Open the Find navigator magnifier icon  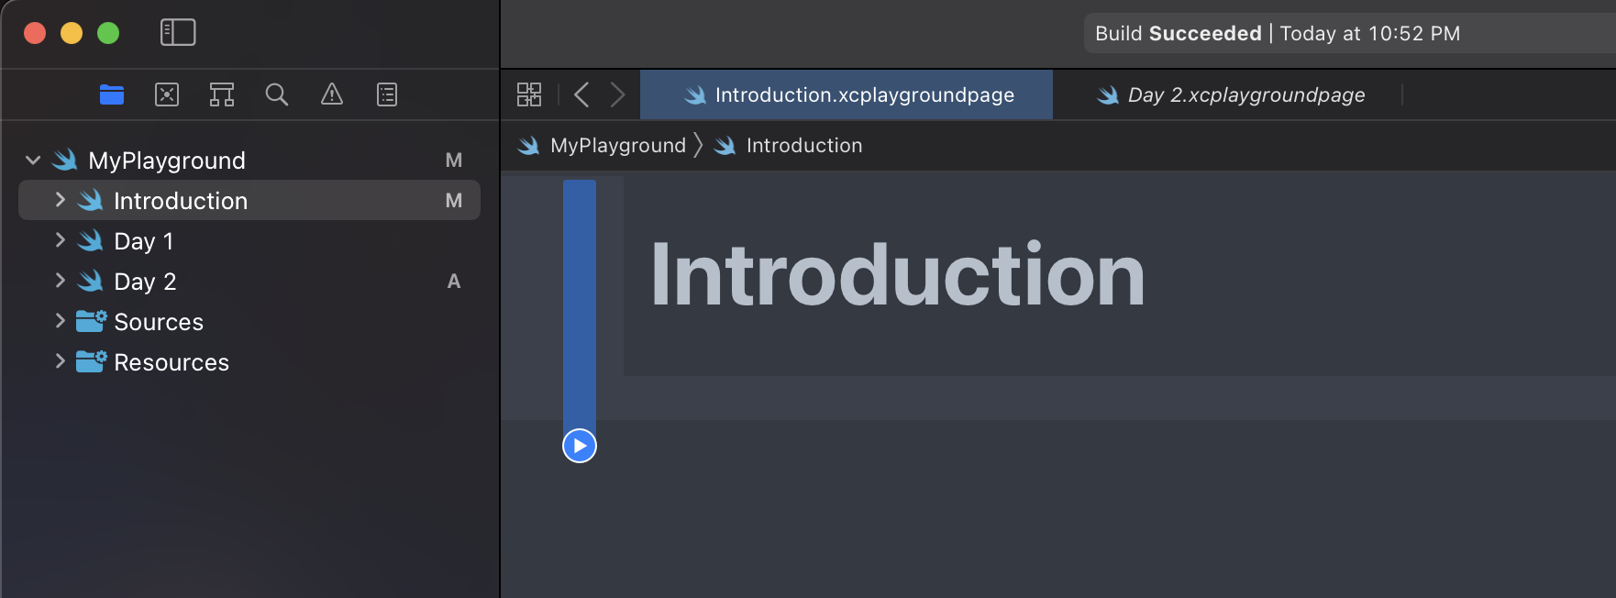(276, 94)
